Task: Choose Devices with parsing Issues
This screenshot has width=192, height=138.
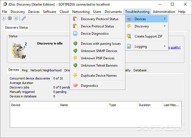Action: [x=98, y=43]
